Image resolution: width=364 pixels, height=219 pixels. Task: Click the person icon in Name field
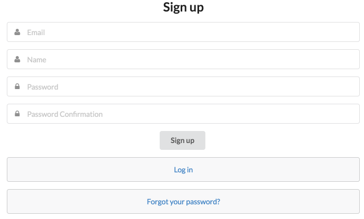point(17,59)
